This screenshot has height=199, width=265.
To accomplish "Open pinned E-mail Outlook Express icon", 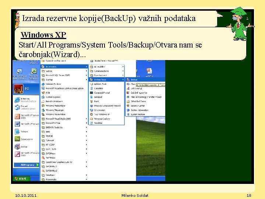I will point(17,107).
